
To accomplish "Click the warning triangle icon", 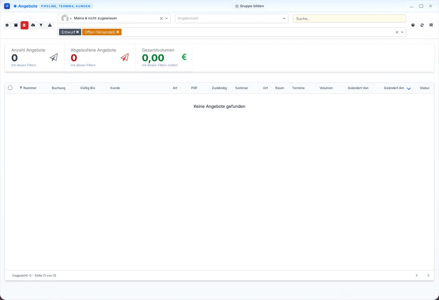I will pyautogui.click(x=50, y=25).
